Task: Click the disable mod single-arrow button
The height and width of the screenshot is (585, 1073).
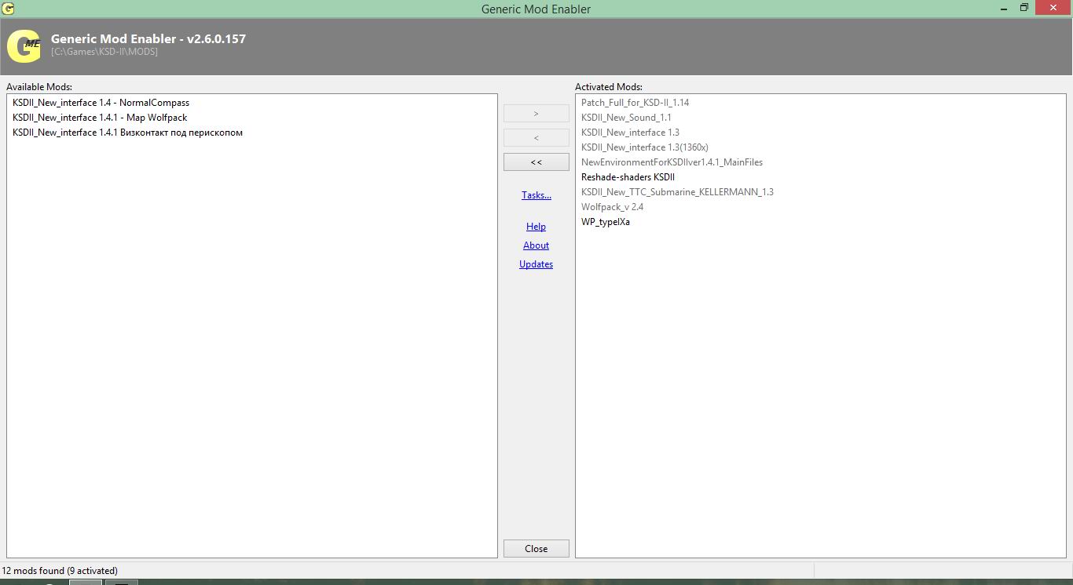Action: (536, 138)
